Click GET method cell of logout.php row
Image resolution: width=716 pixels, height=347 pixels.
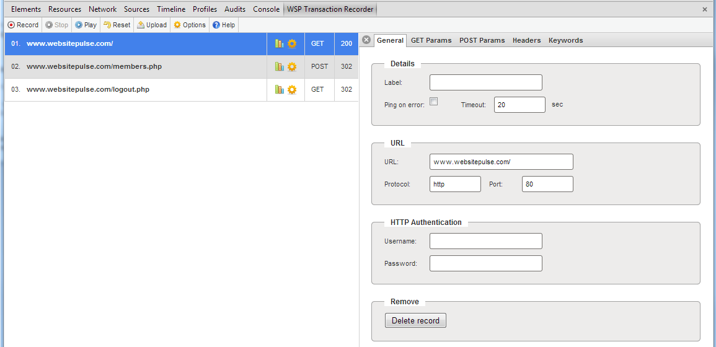point(320,89)
